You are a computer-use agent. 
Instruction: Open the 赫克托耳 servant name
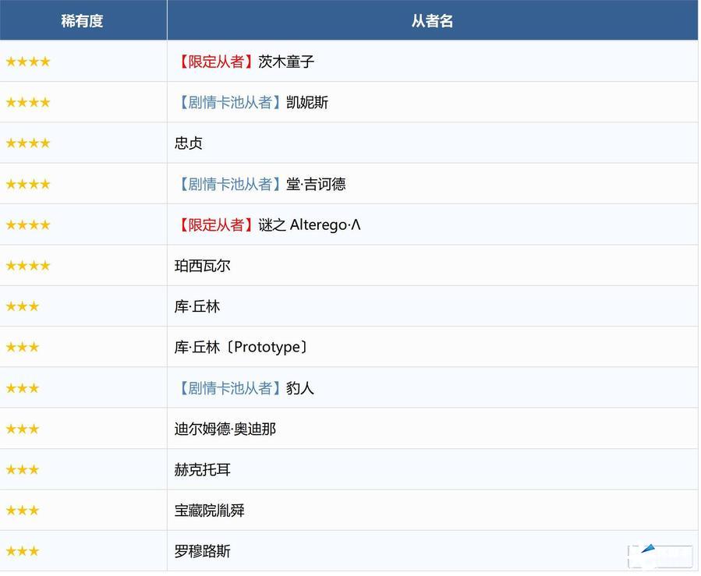tap(203, 470)
